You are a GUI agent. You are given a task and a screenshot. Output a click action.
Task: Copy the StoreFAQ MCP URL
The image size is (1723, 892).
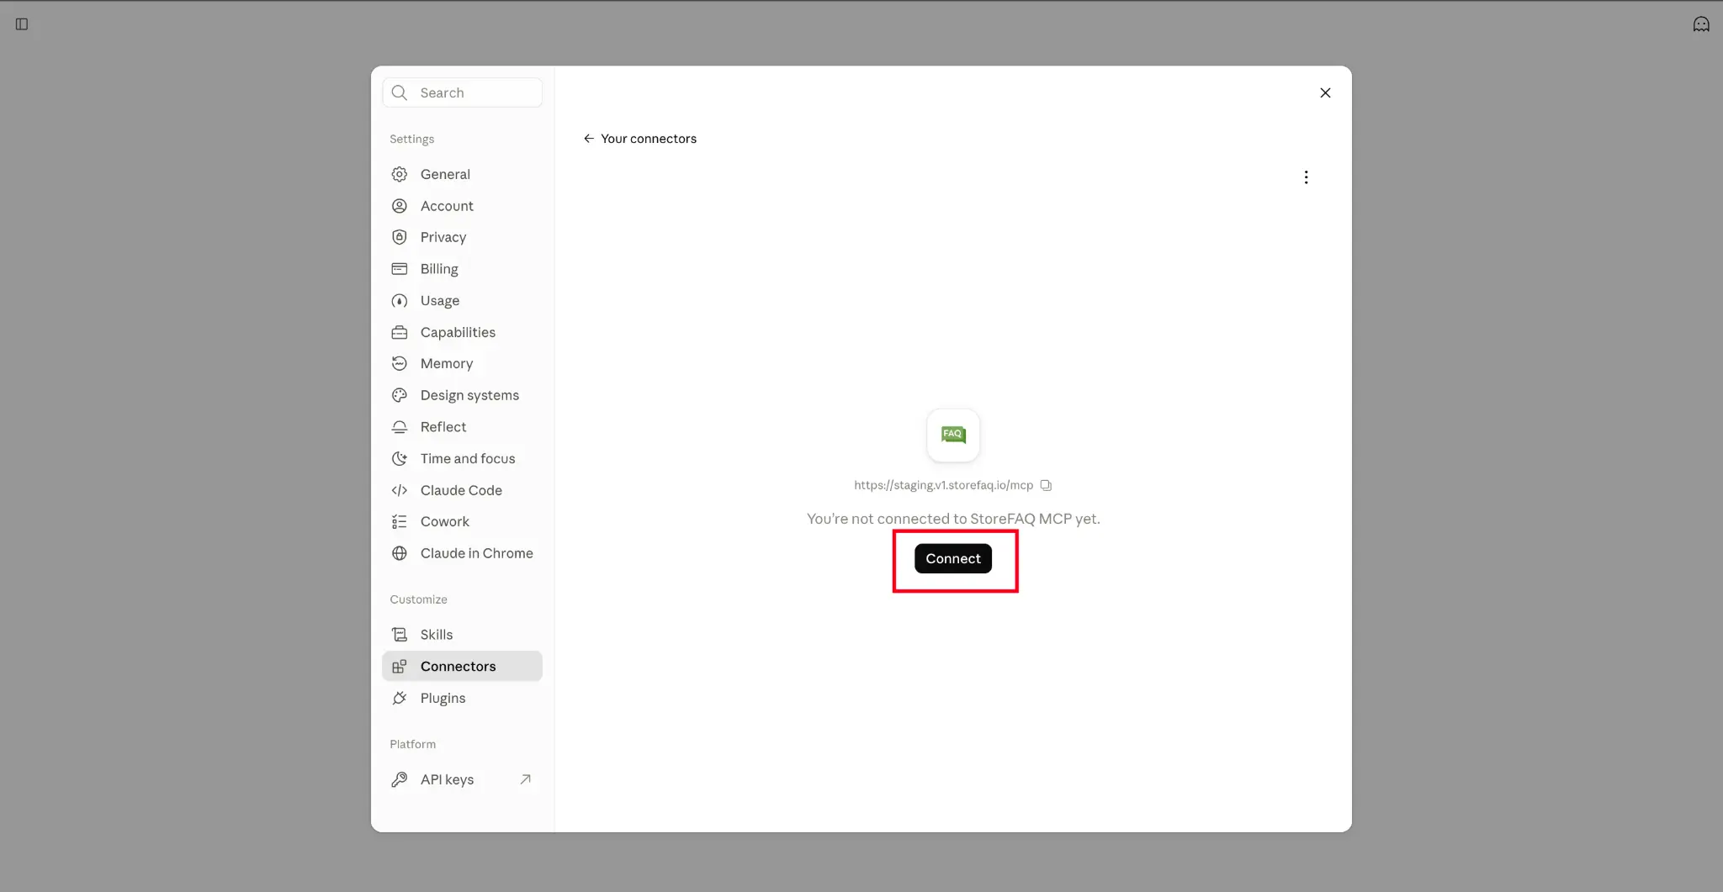1046,485
